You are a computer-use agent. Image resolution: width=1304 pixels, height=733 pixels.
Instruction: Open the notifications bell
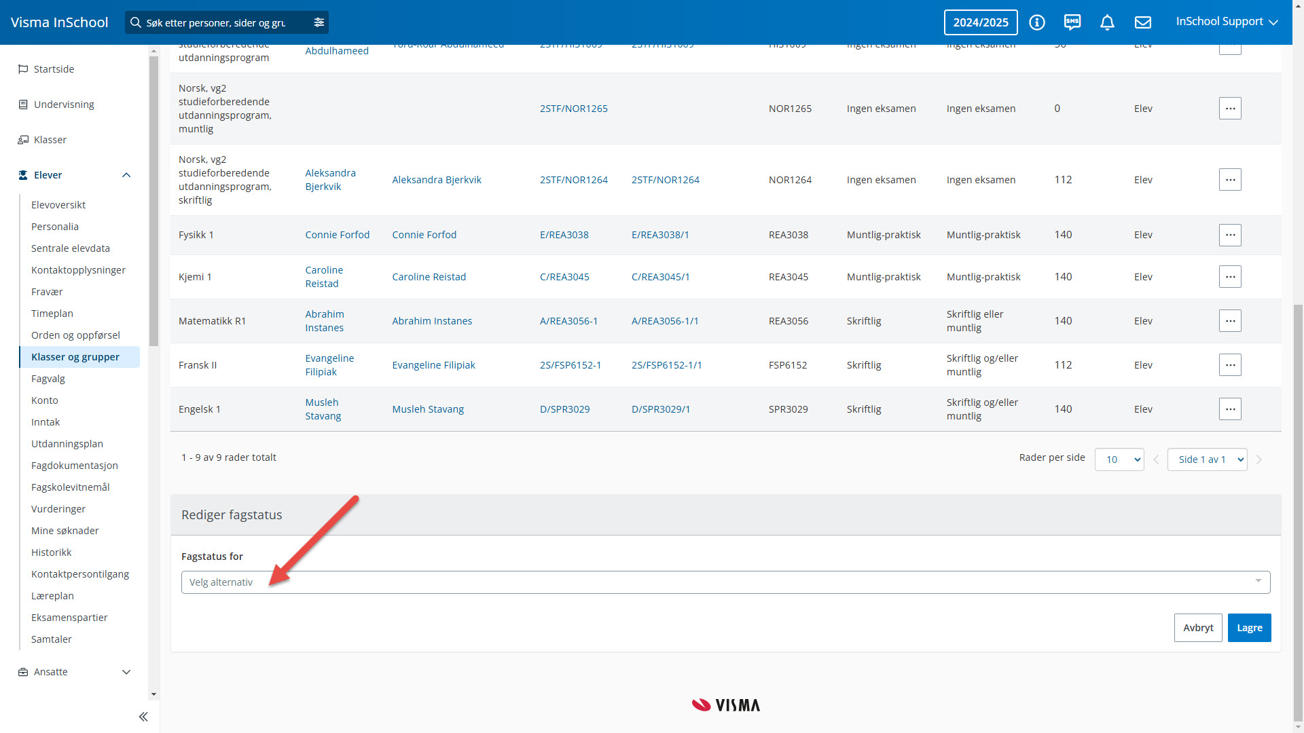point(1107,22)
